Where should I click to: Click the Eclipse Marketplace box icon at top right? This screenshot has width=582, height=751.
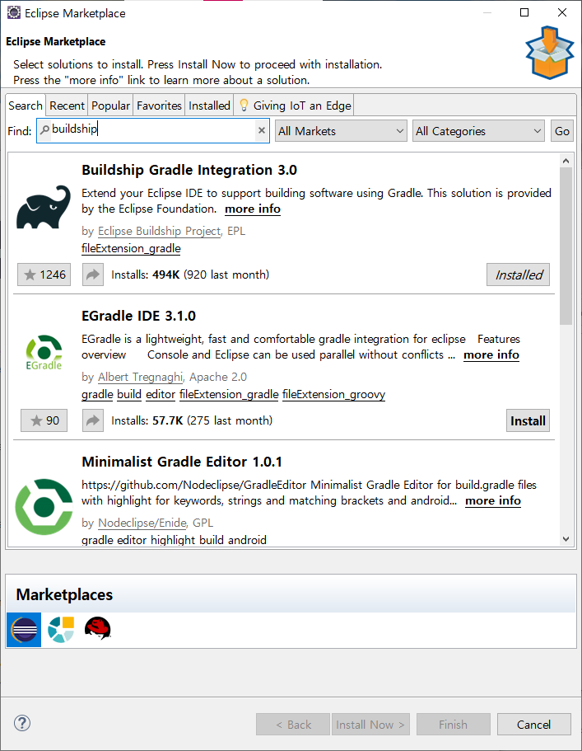coord(549,53)
